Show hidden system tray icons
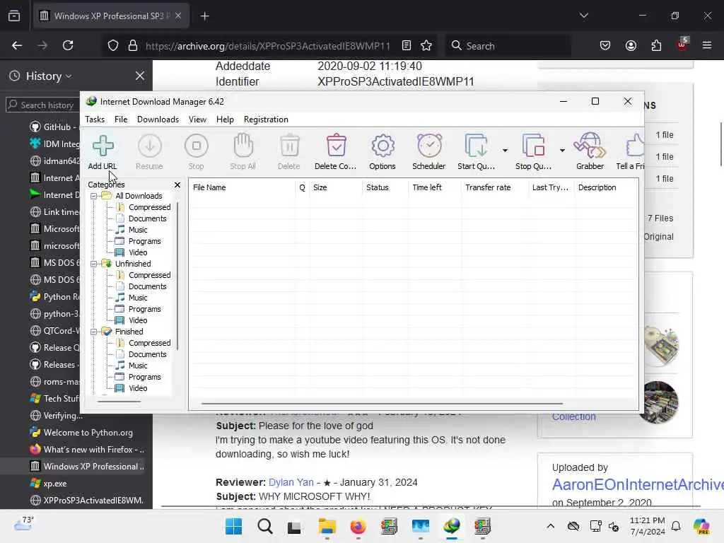The image size is (724, 543). 550,526
